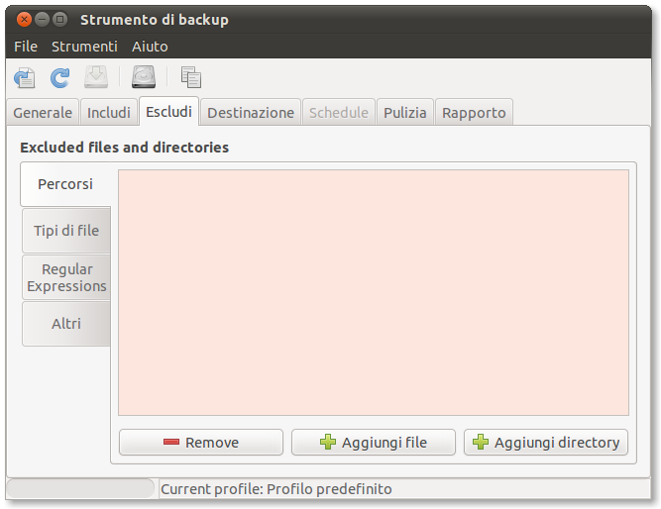The width and height of the screenshot is (661, 509).
Task: Select the Altri side tab
Action: [x=66, y=324]
